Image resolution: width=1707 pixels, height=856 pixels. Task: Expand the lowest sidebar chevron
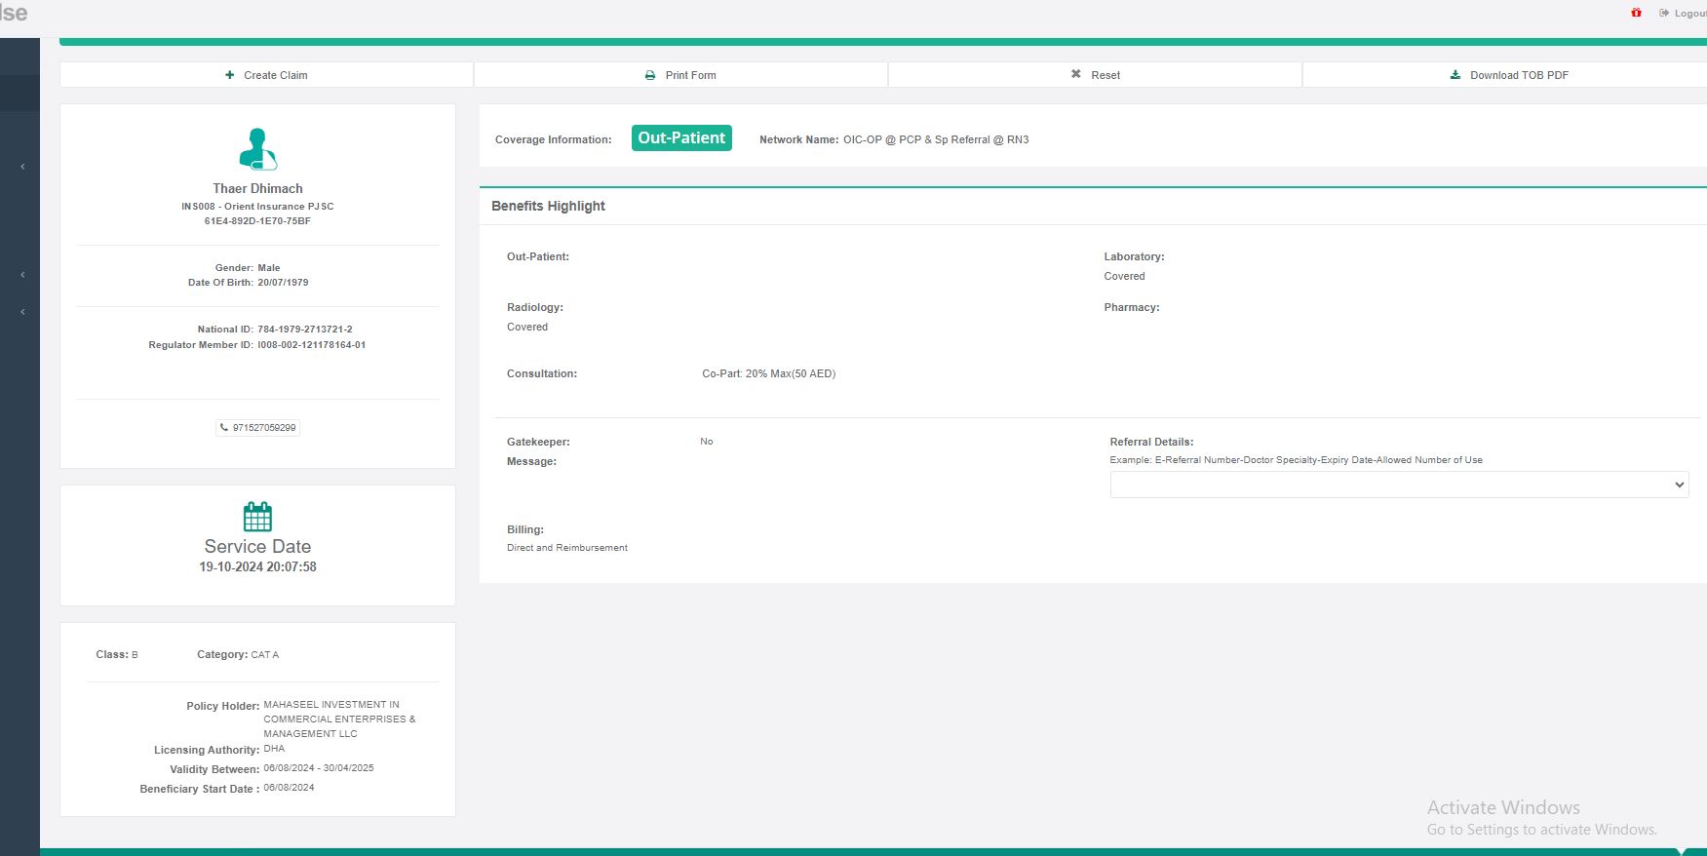pos(22,312)
